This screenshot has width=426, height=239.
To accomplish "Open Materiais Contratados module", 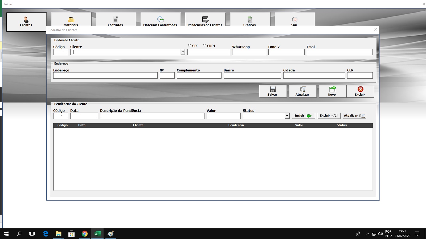I will [160, 19].
